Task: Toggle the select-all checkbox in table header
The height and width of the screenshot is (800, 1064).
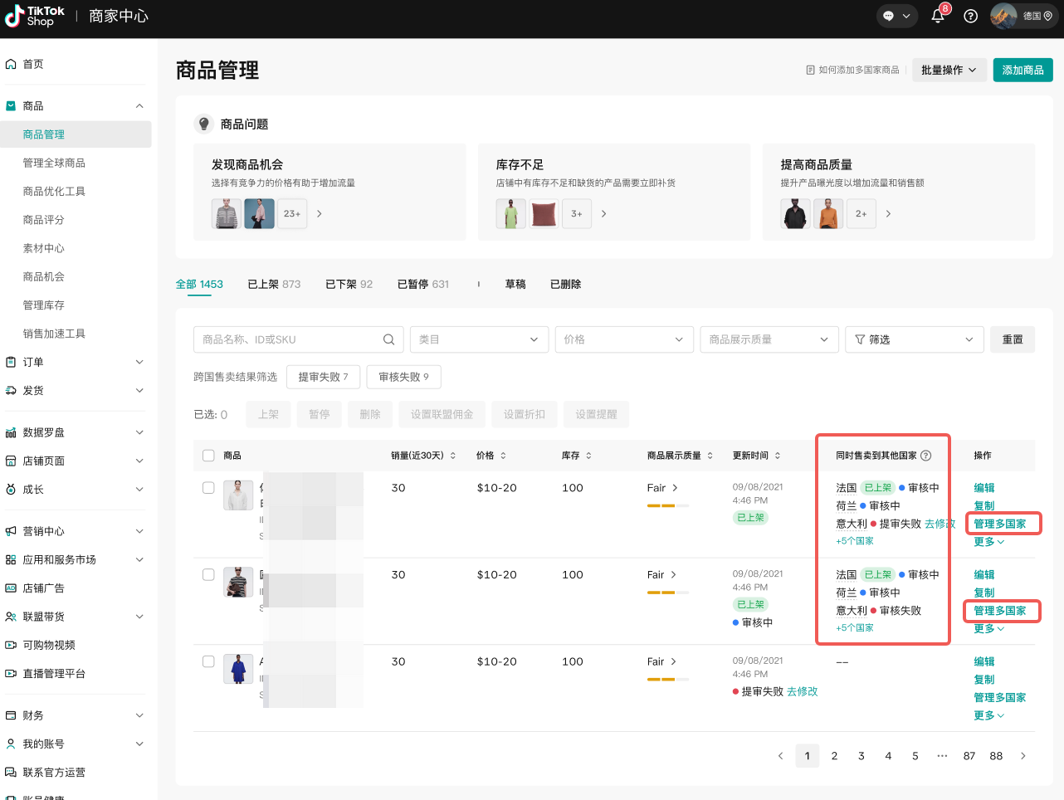Action: 208,456
